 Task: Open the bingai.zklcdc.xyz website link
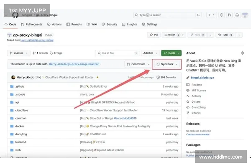click(202, 78)
